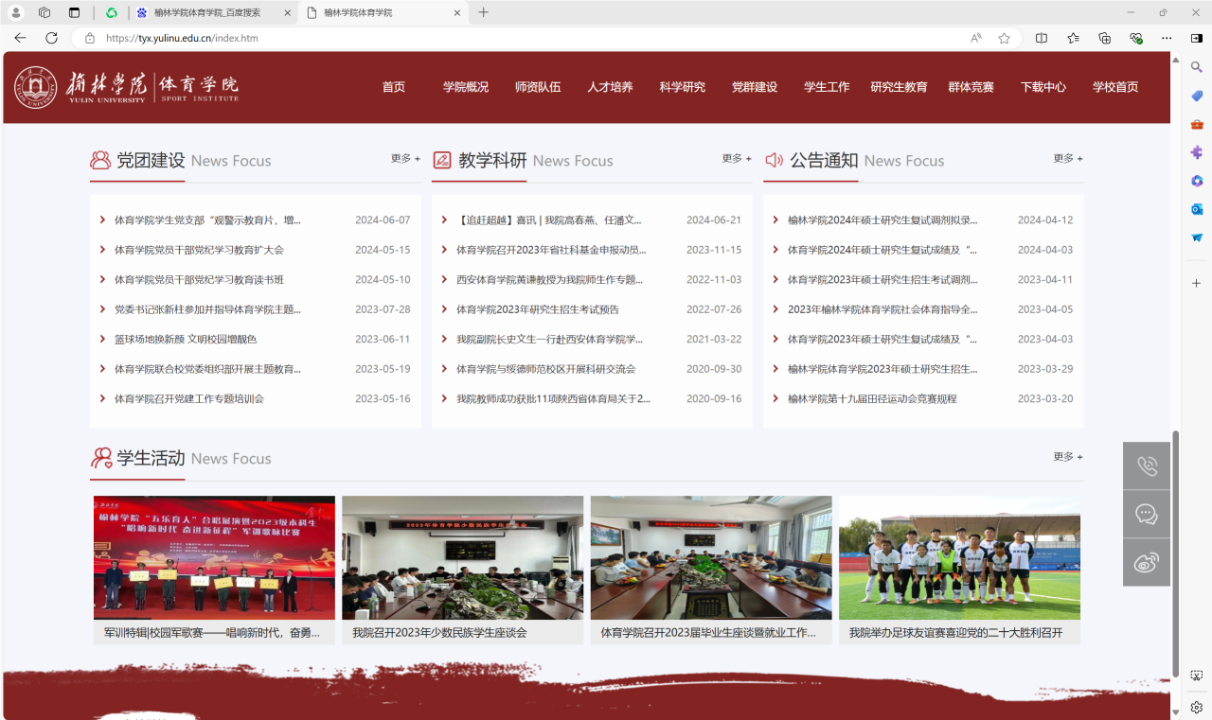Open 研究生教育 navigation menu
The width and height of the screenshot is (1212, 720).
[899, 87]
